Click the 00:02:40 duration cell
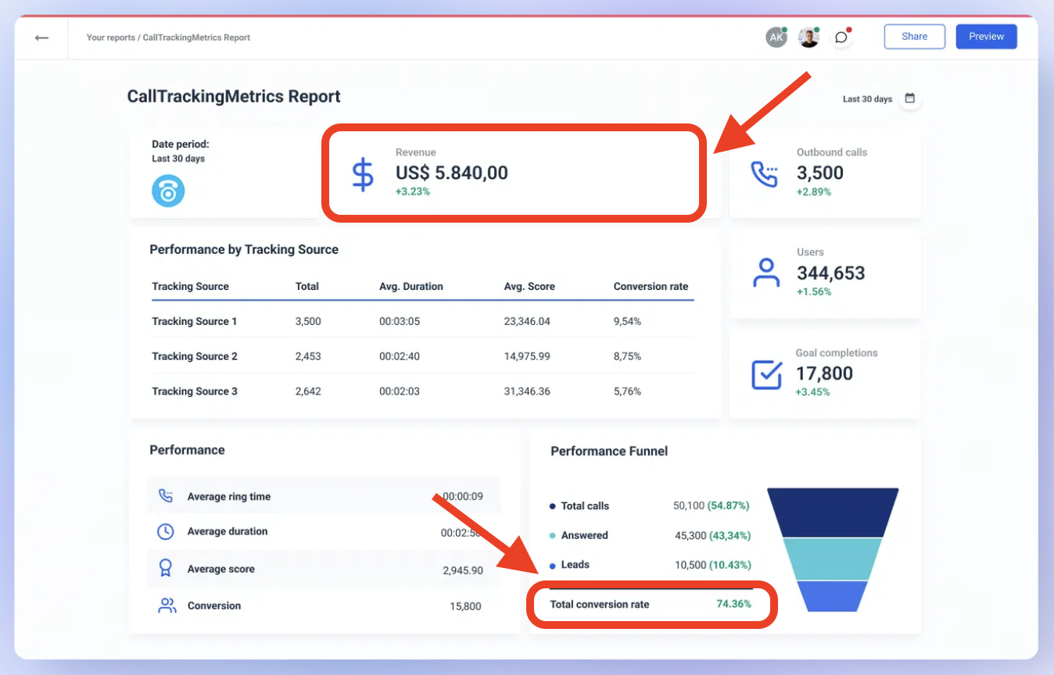This screenshot has width=1054, height=675. tap(400, 356)
